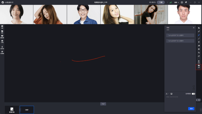The image size is (202, 114).
Task: Select the eraser tool
Action: tap(199, 45)
